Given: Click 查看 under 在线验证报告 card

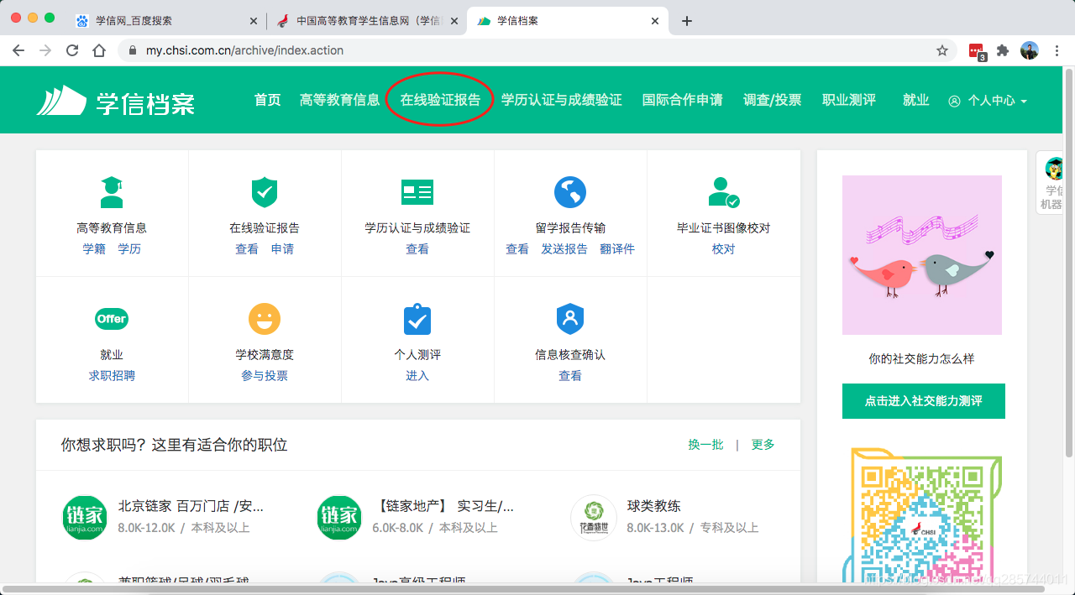Looking at the screenshot, I should coord(247,249).
